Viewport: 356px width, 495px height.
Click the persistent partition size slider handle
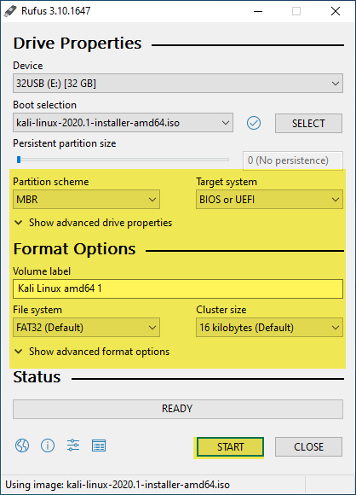(x=19, y=160)
